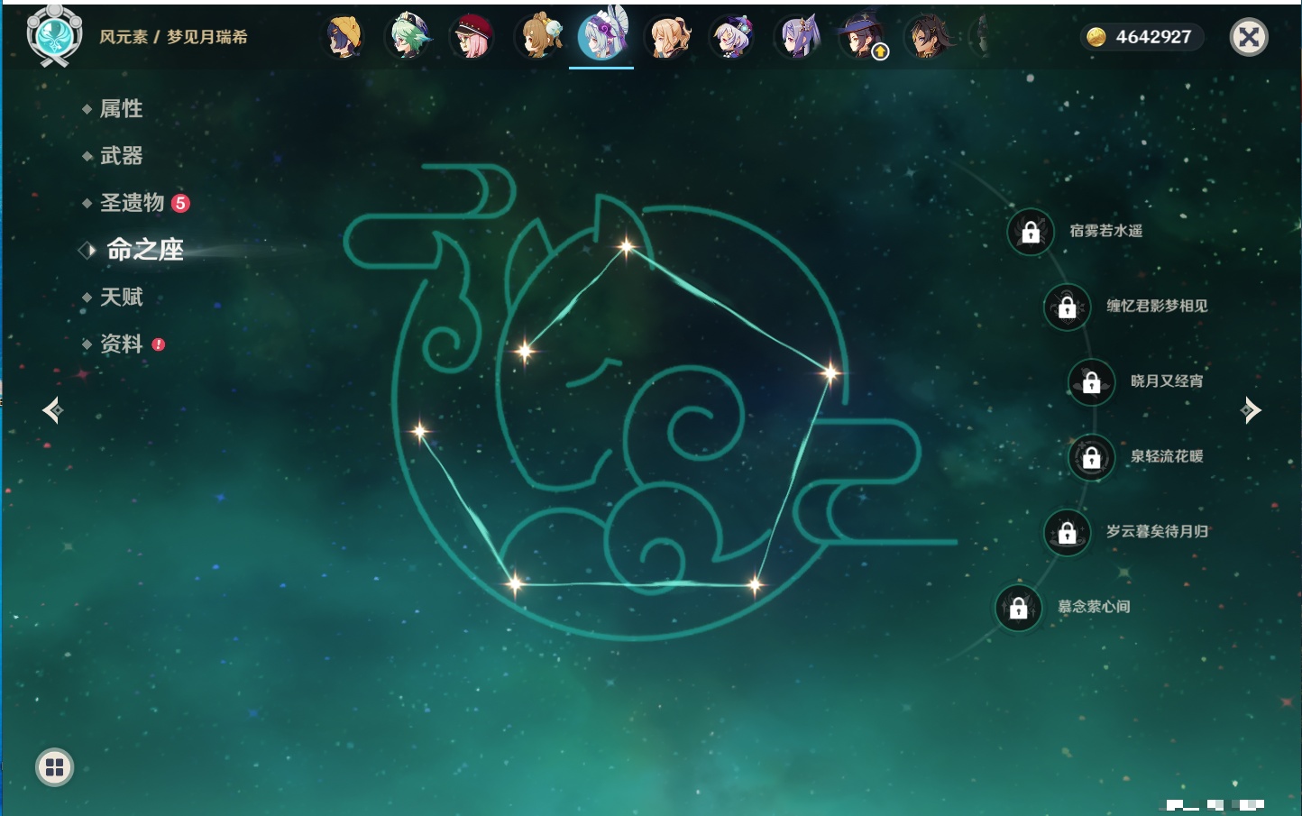This screenshot has width=1302, height=816.
Task: Choose the witch-hat character with upgrade arrow
Action: click(863, 37)
